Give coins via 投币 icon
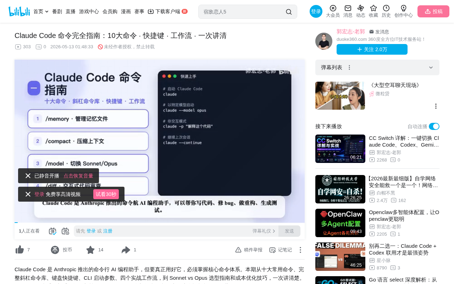The image size is (454, 284). pos(55,250)
